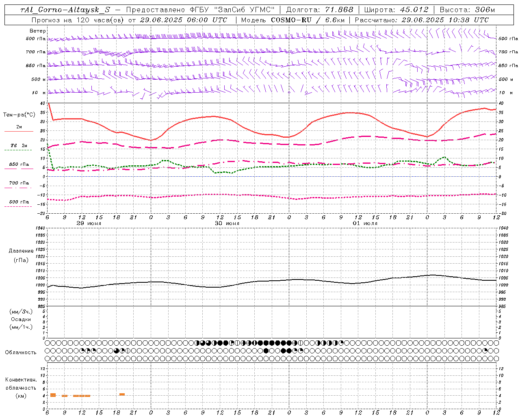520x416 pixels.
Task: Click the Долгота: 71.868 value
Action: (320, 10)
